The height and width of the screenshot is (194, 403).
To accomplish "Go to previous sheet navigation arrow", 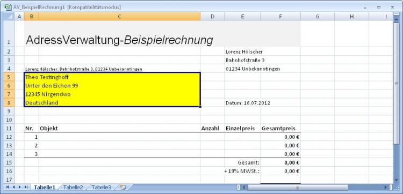I will click(x=13, y=188).
